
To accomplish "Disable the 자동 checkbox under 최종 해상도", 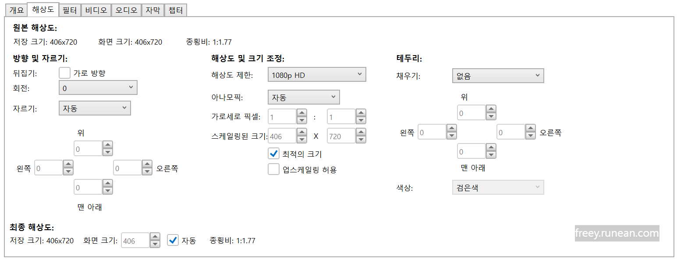I will point(173,240).
